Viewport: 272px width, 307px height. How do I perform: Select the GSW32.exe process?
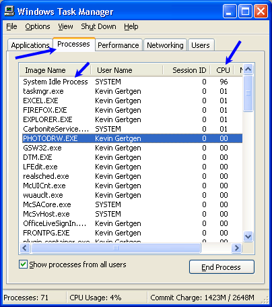pos(132,148)
